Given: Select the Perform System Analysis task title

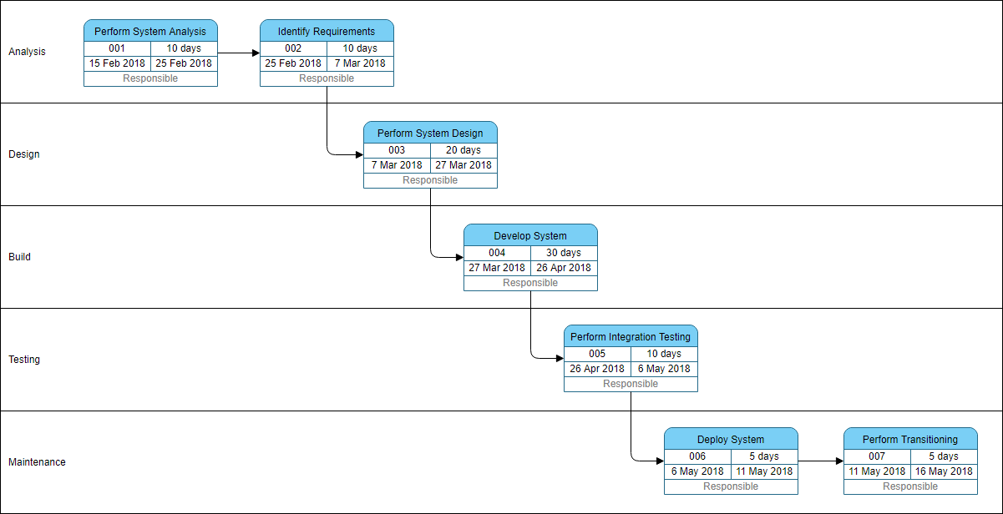Looking at the screenshot, I should coord(150,31).
